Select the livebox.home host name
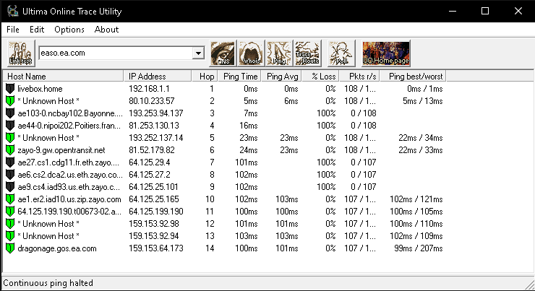The height and width of the screenshot is (291, 535). [40, 89]
